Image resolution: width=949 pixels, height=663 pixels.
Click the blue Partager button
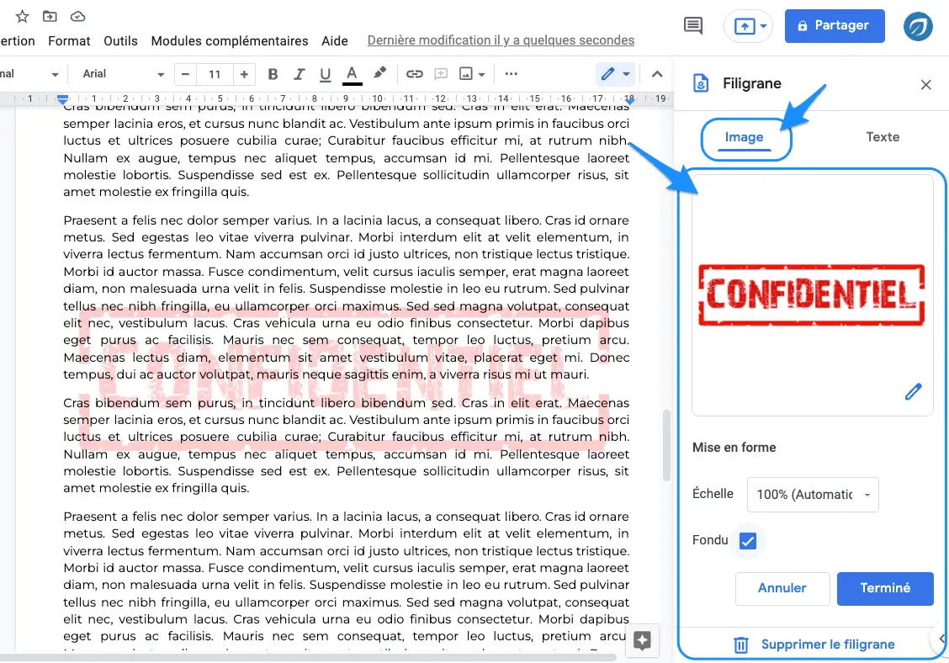[x=835, y=26]
